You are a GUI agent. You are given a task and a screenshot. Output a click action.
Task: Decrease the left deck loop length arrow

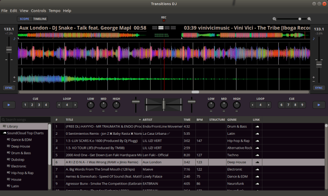point(60,105)
